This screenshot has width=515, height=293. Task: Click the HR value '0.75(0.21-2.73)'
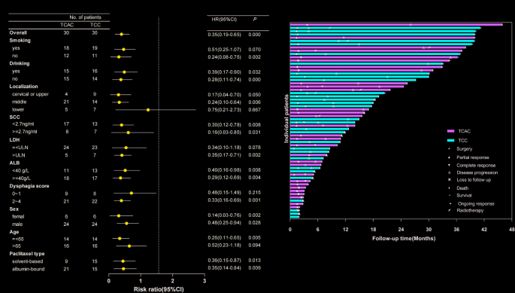224,110
